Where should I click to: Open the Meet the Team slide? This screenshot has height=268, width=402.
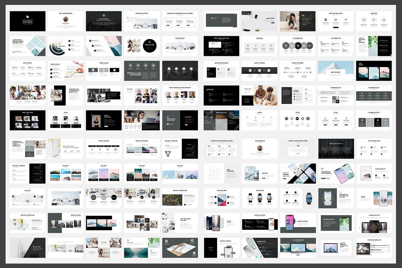coord(27,120)
